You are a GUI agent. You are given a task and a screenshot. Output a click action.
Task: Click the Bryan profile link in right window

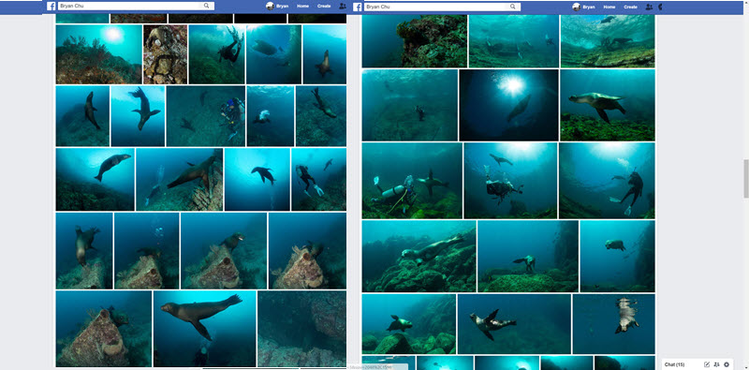pos(589,7)
